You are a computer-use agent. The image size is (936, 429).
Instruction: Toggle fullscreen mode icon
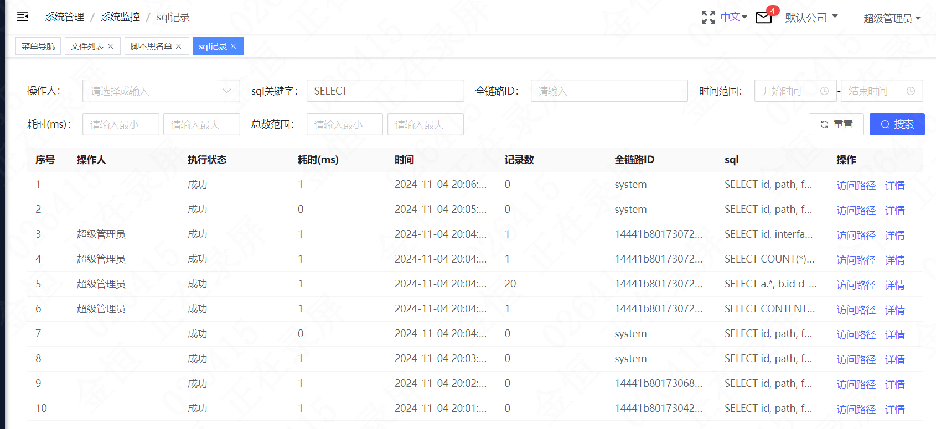tap(708, 18)
